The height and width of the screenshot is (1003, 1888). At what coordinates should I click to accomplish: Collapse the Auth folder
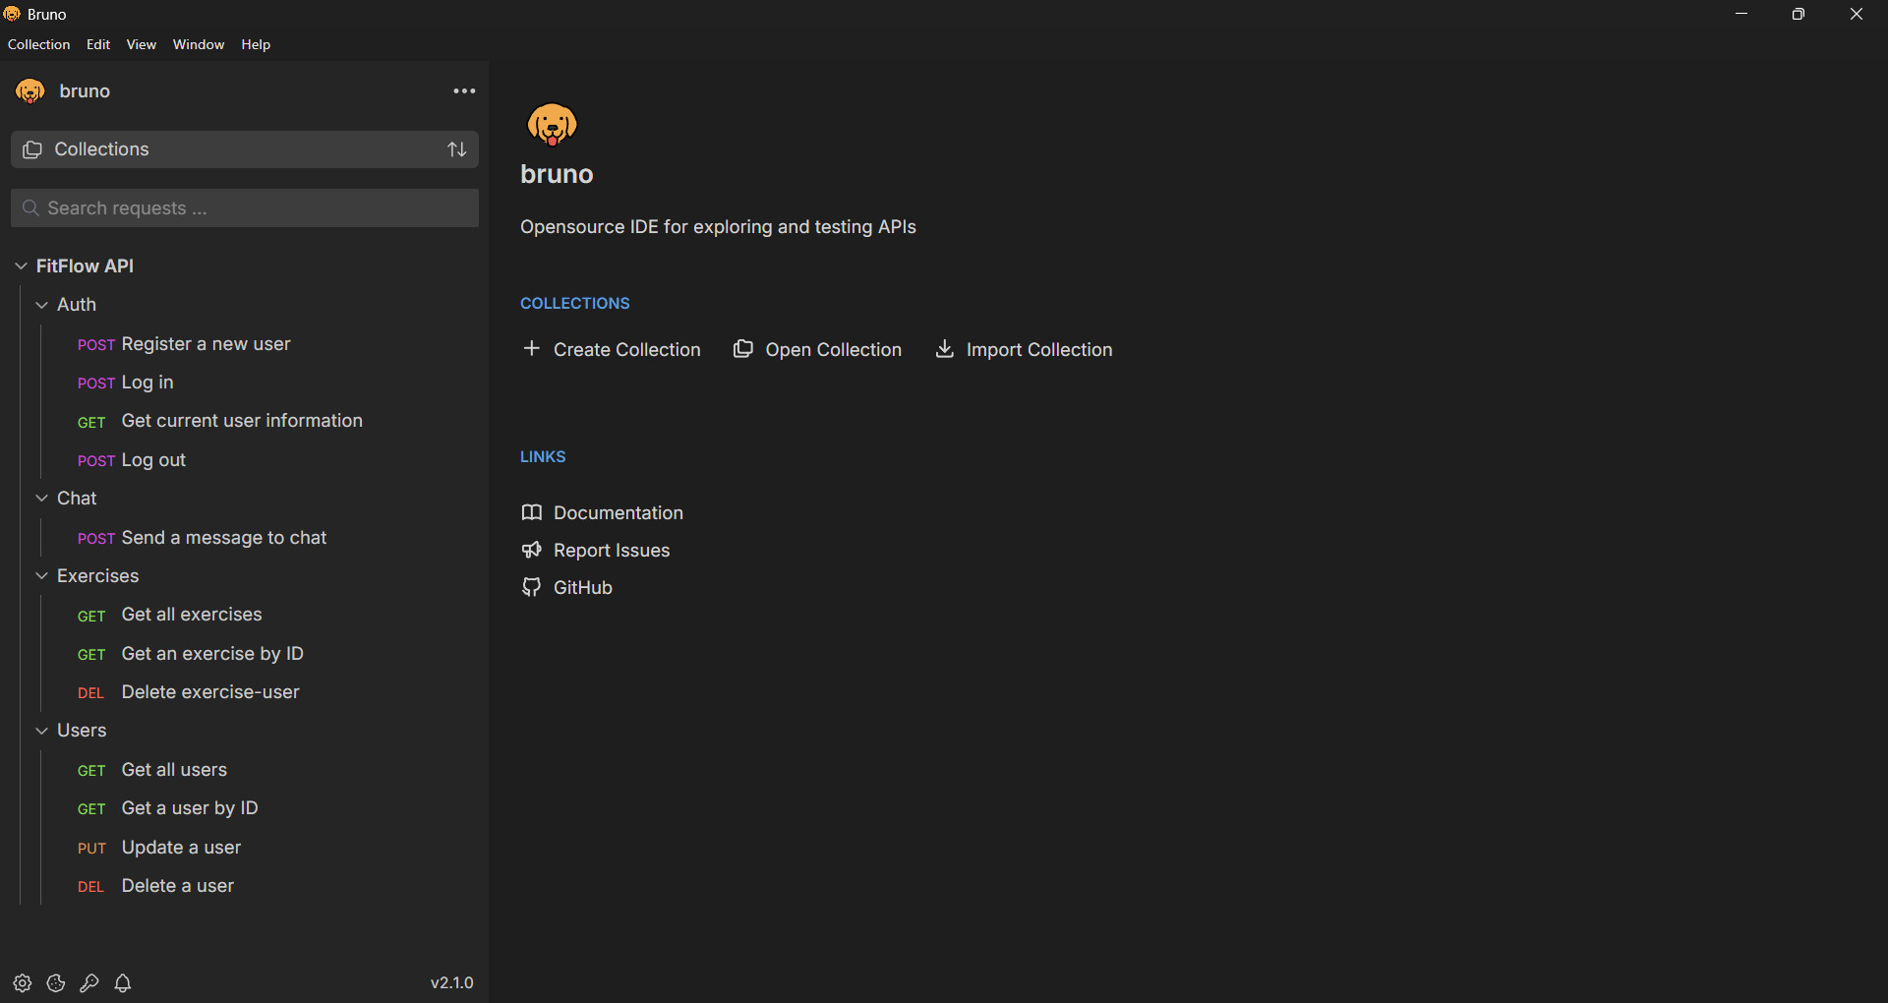[x=42, y=305]
